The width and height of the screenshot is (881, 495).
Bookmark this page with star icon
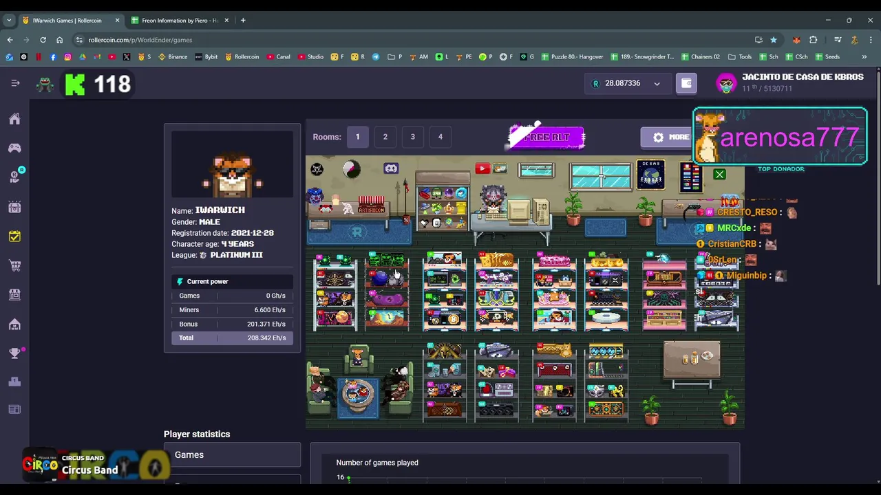click(774, 40)
